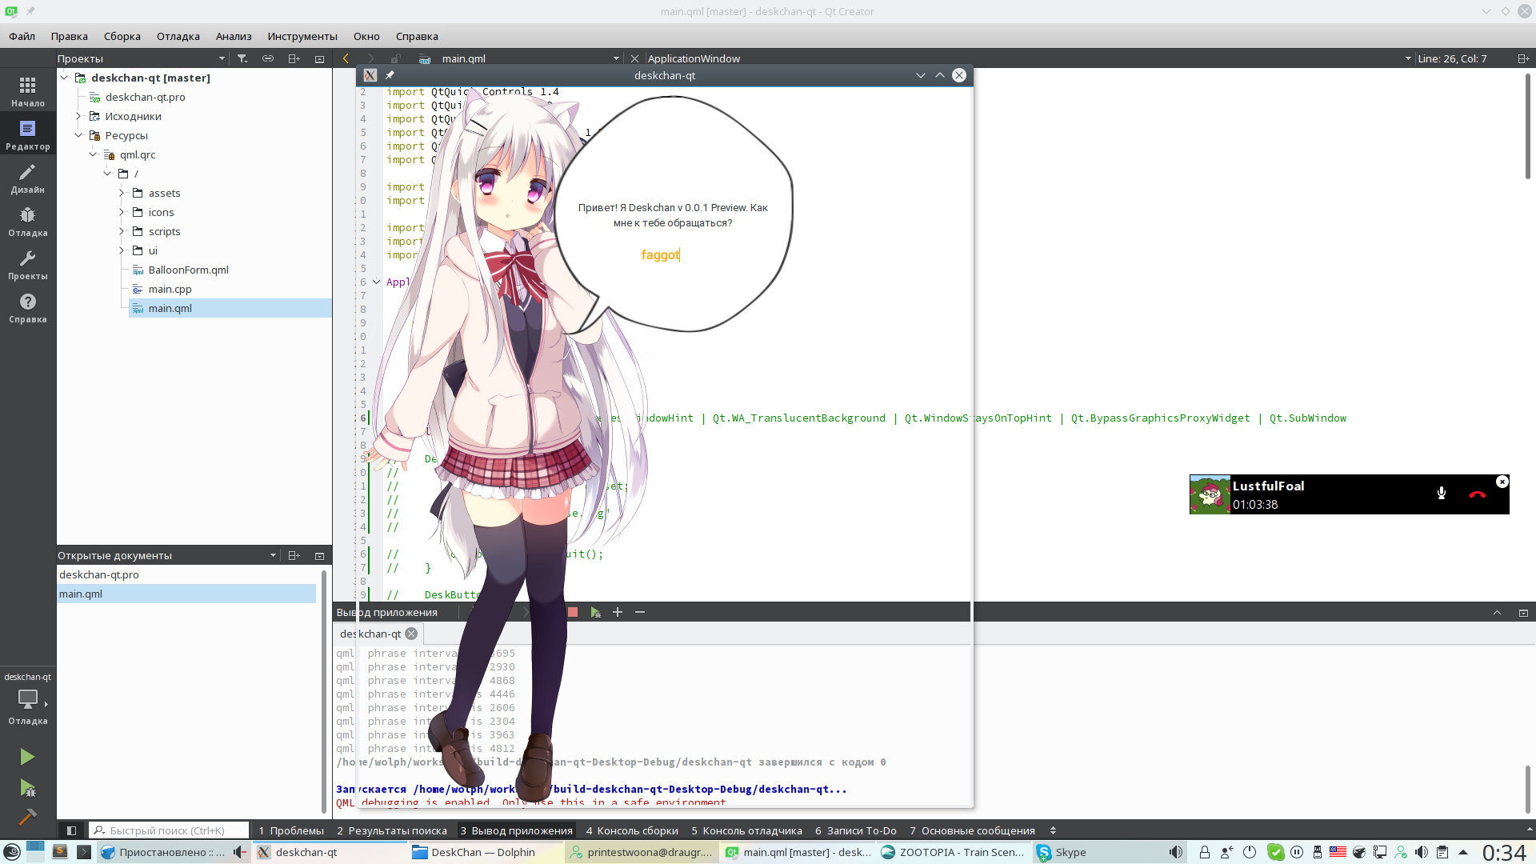Split the editor view

pos(1523,58)
